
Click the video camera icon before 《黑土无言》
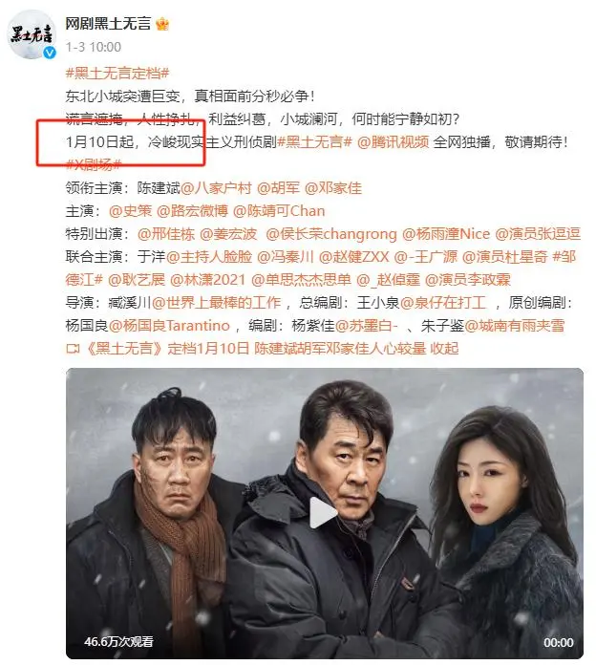point(73,349)
